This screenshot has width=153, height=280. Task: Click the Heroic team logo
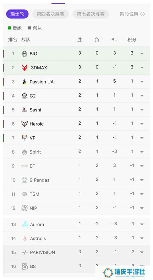(24, 124)
